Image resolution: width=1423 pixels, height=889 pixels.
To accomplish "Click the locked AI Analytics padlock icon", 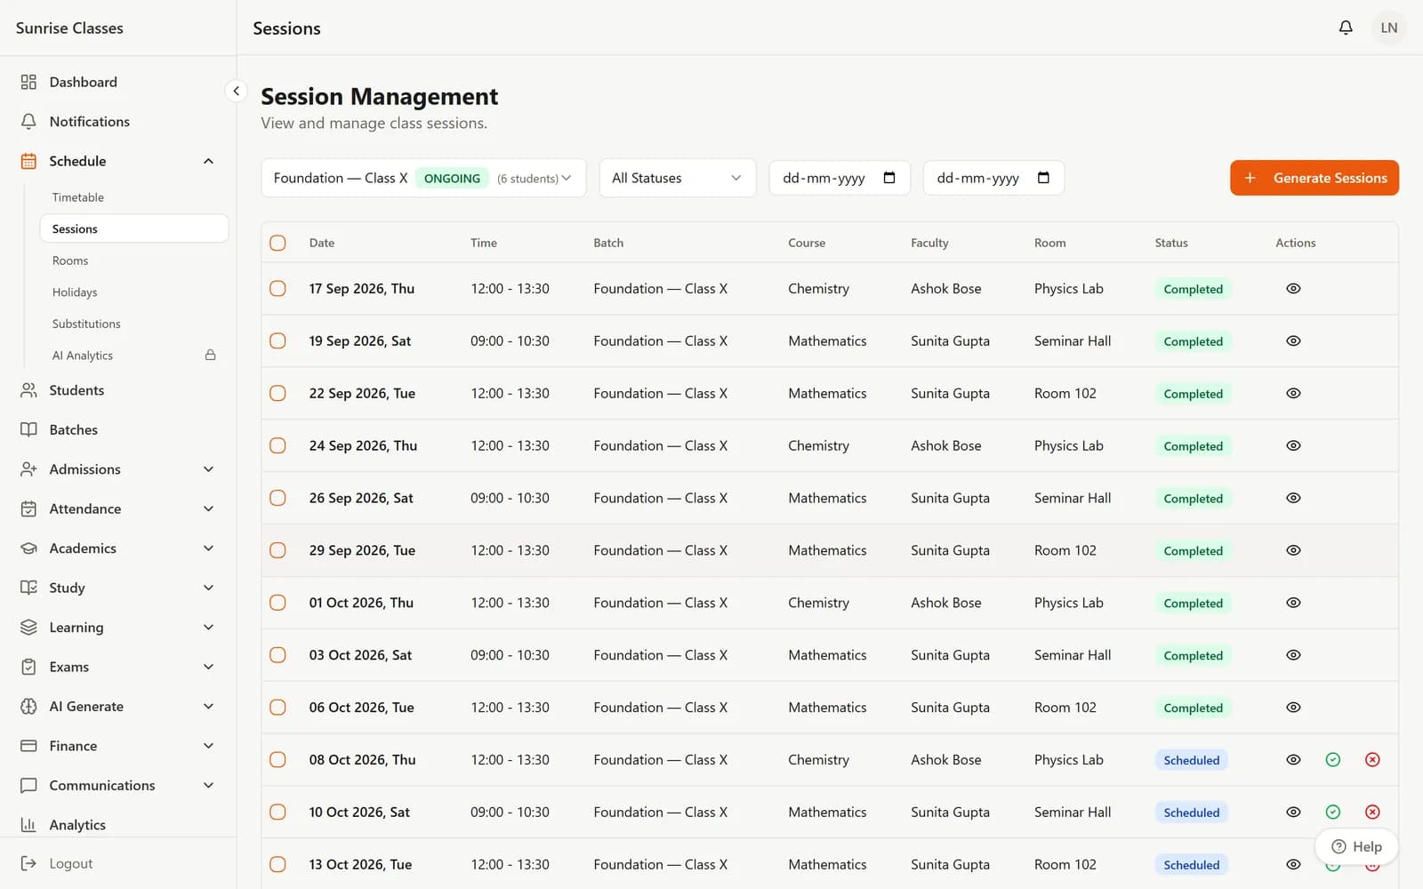I will click(211, 355).
